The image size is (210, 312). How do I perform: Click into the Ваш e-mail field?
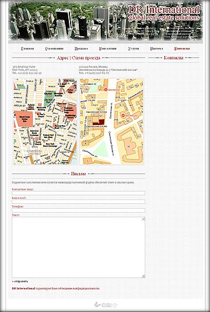point(79,202)
